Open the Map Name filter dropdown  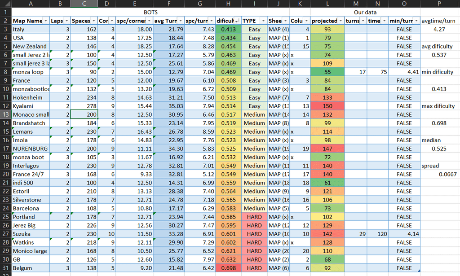pos(46,21)
